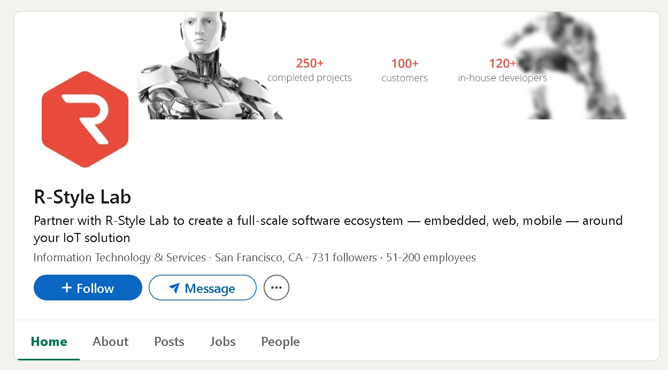Click the R-Style Lab company name heading

coord(82,197)
